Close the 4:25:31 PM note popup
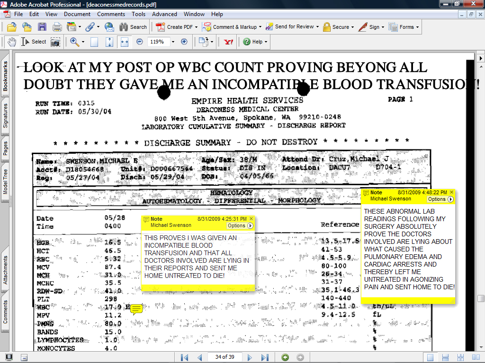The height and width of the screenshot is (363, 485). pos(251,218)
